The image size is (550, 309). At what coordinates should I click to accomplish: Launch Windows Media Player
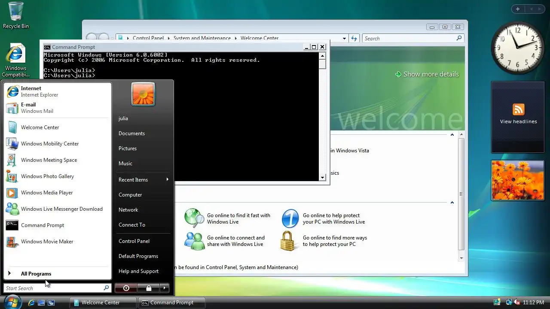point(58,193)
